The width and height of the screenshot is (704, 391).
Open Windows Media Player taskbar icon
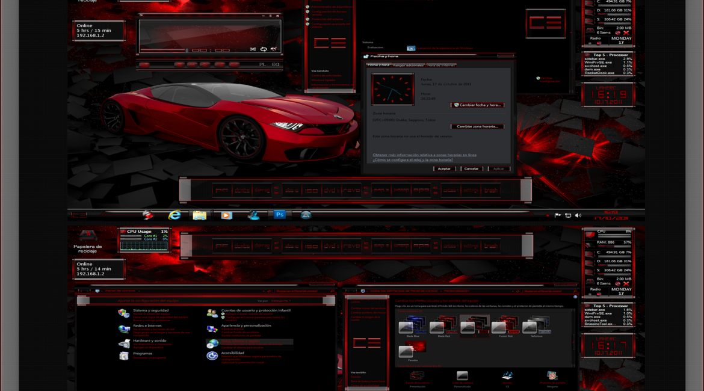(x=226, y=215)
